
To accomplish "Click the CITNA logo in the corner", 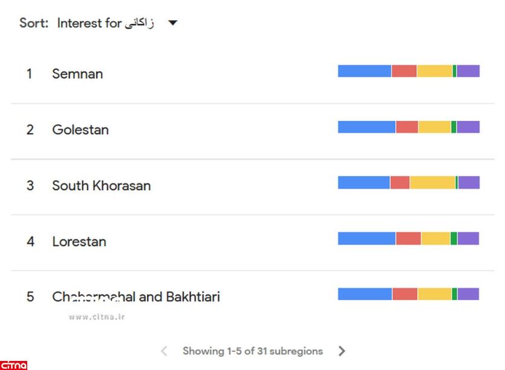I will [x=14, y=365].
